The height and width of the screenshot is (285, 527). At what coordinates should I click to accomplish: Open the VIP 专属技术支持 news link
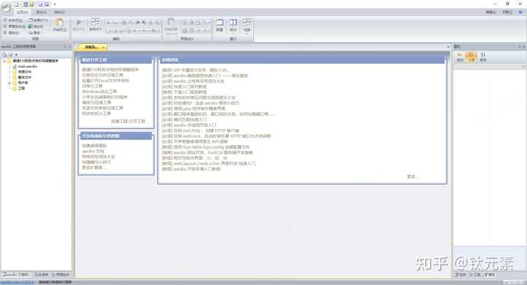click(195, 70)
